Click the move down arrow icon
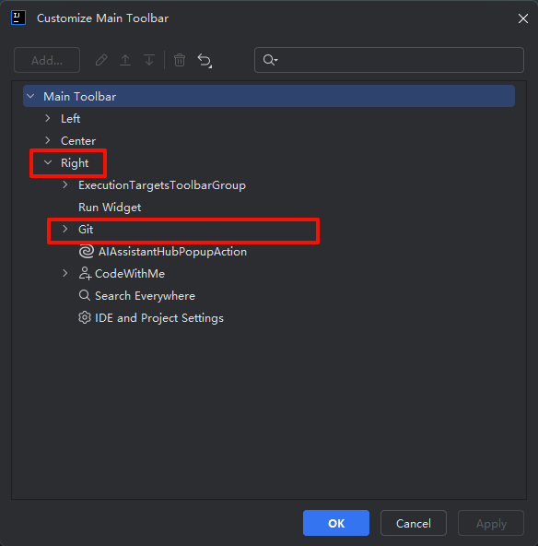This screenshot has width=538, height=546. 149,60
